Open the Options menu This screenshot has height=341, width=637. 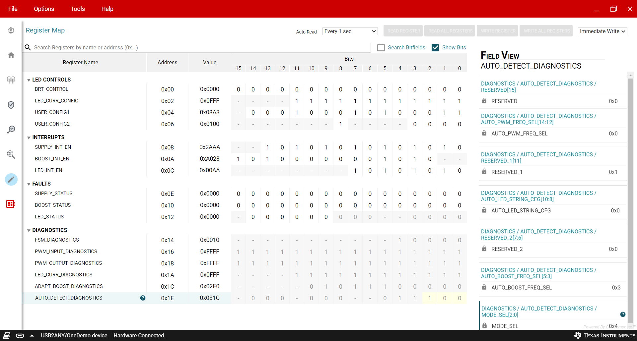pyautogui.click(x=44, y=9)
